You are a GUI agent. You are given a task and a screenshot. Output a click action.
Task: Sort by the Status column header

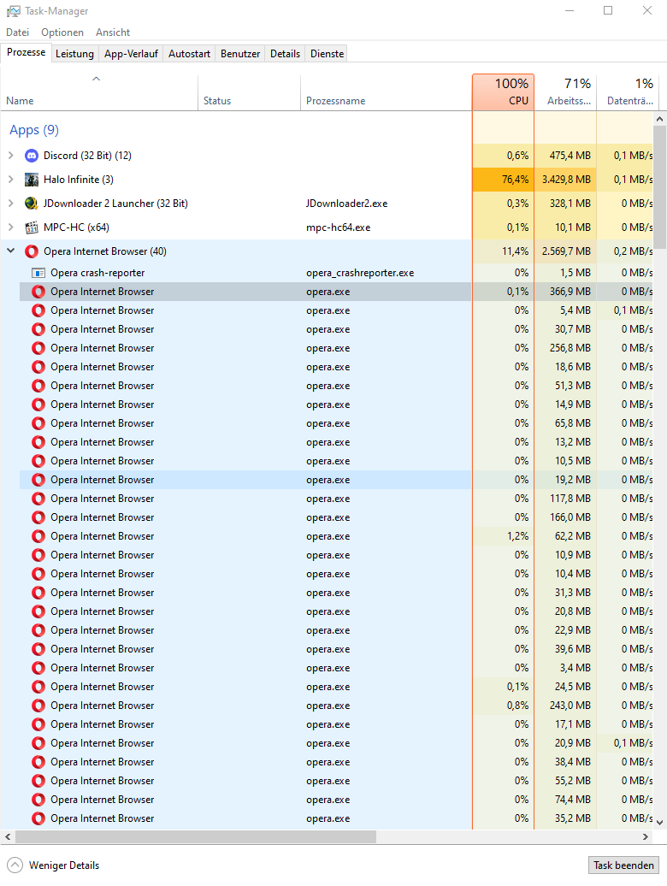(249, 92)
